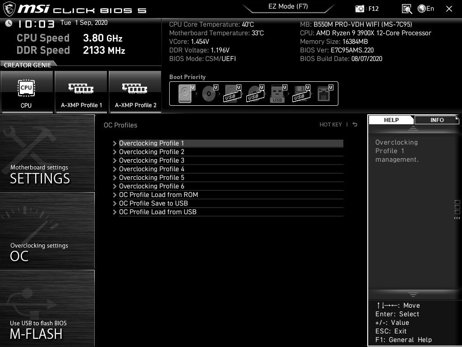The image size is (462, 347).
Task: Expand chevron beside Overclocking Profile 5
Action: click(x=115, y=178)
